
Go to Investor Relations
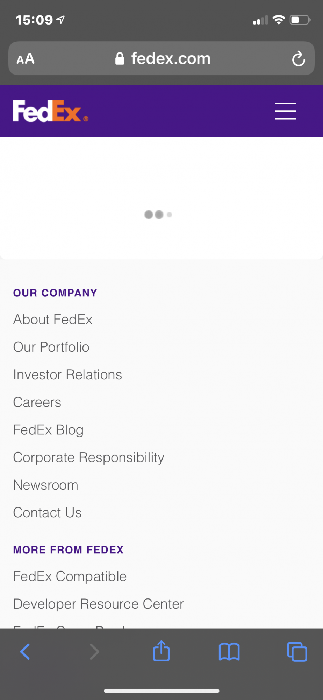[67, 375]
